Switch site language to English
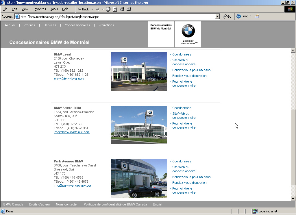The height and width of the screenshot is (215, 296). [x=158, y=204]
